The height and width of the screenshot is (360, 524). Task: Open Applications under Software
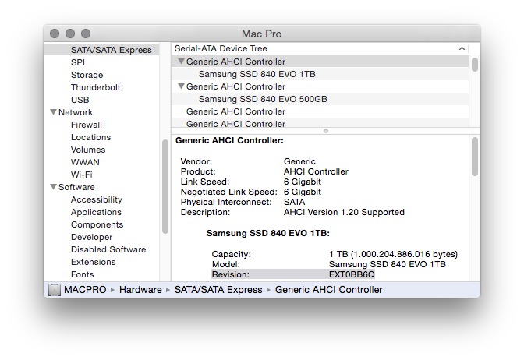(96, 212)
